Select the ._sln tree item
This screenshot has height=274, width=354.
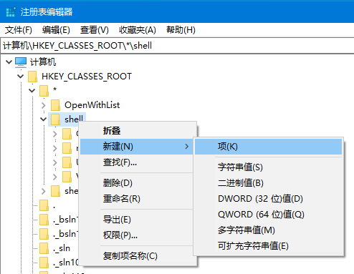click(x=62, y=248)
